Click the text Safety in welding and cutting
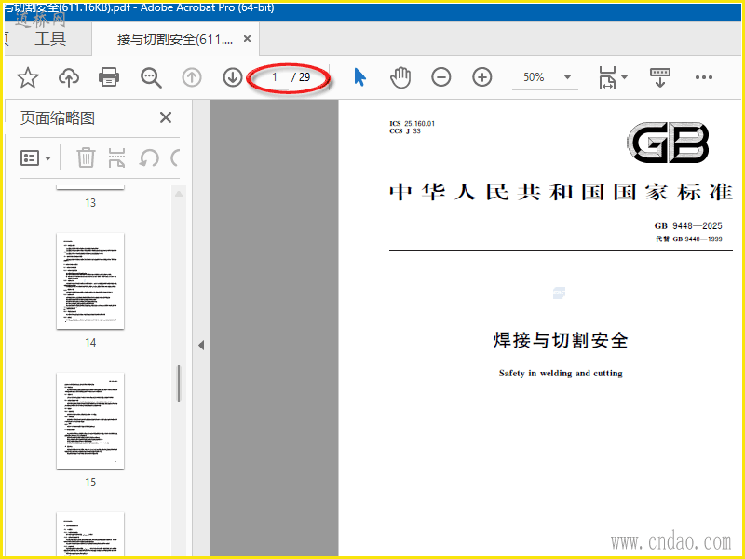 pos(561,374)
